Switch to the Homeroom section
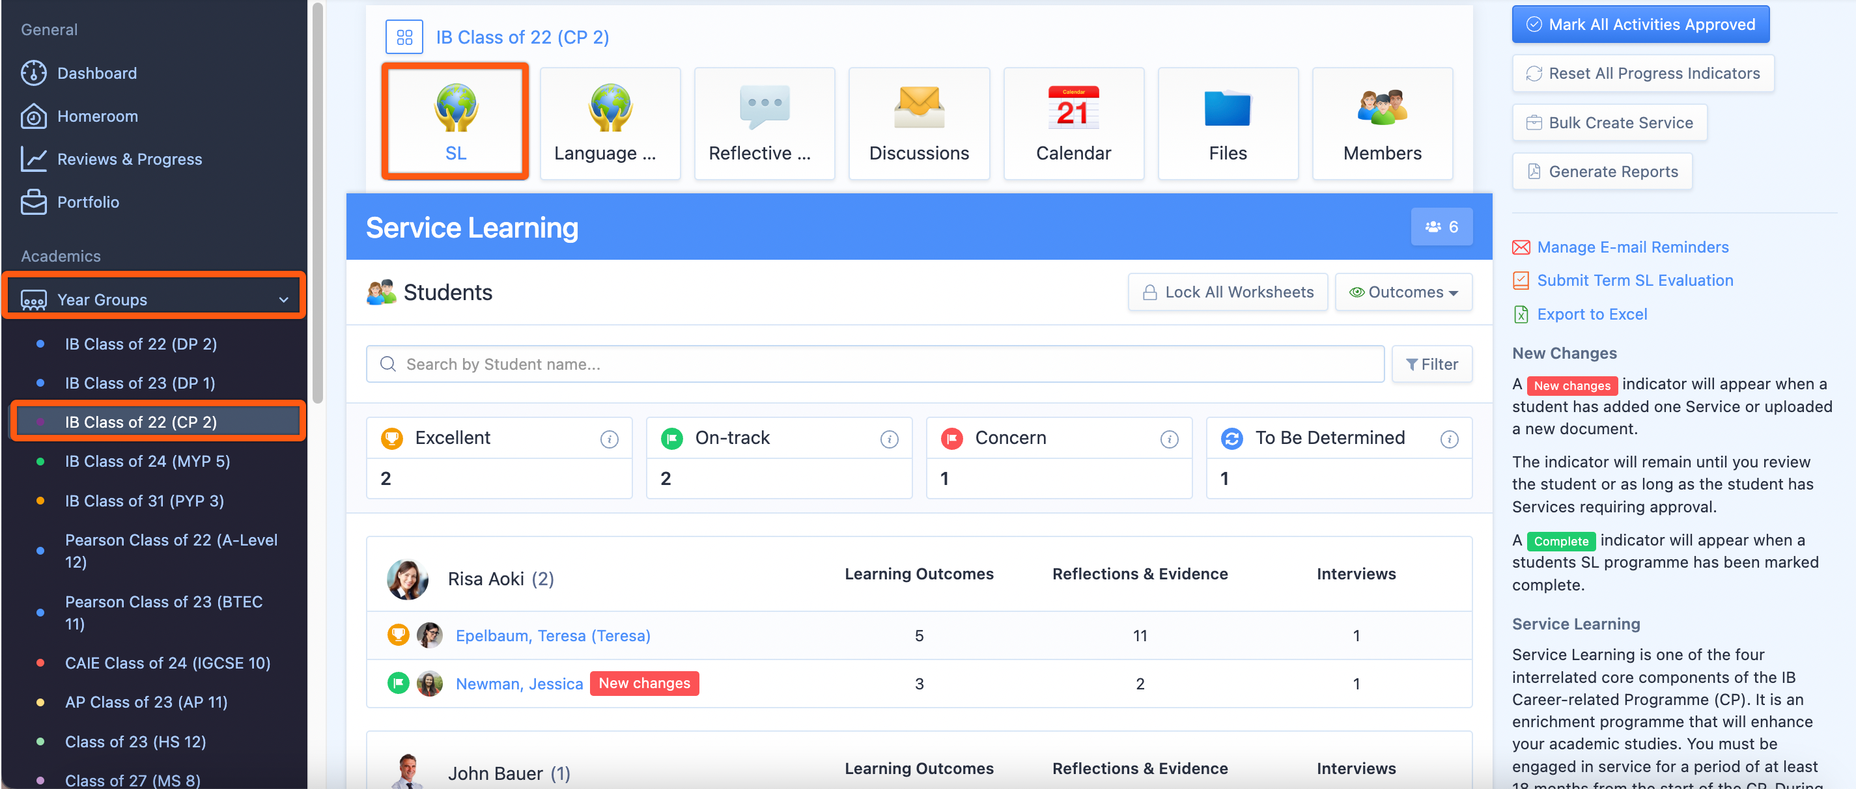The image size is (1856, 789). coord(97,115)
